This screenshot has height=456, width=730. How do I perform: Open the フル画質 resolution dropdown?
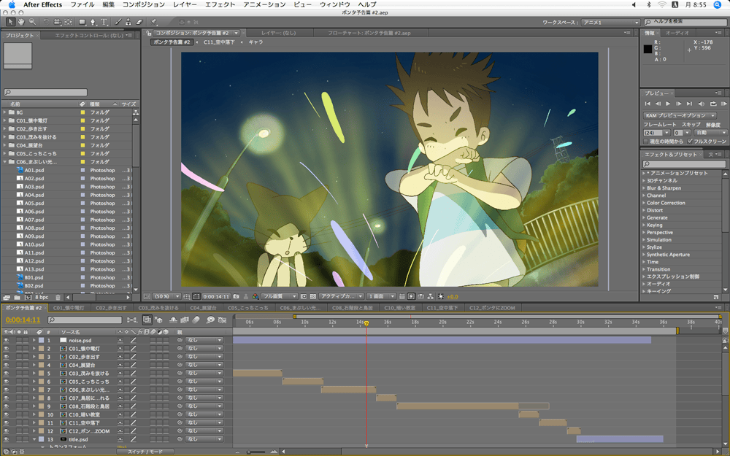280,296
